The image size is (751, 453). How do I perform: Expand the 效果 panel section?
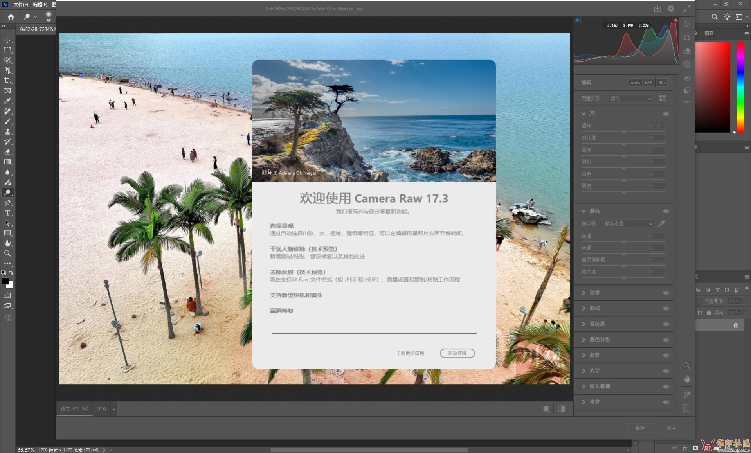[x=584, y=293]
